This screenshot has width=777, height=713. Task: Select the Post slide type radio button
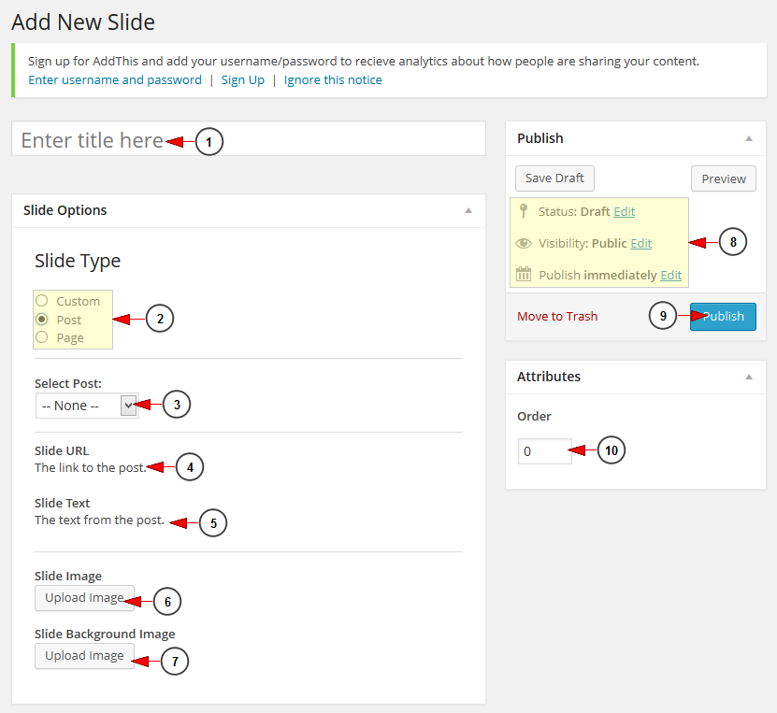[x=42, y=320]
